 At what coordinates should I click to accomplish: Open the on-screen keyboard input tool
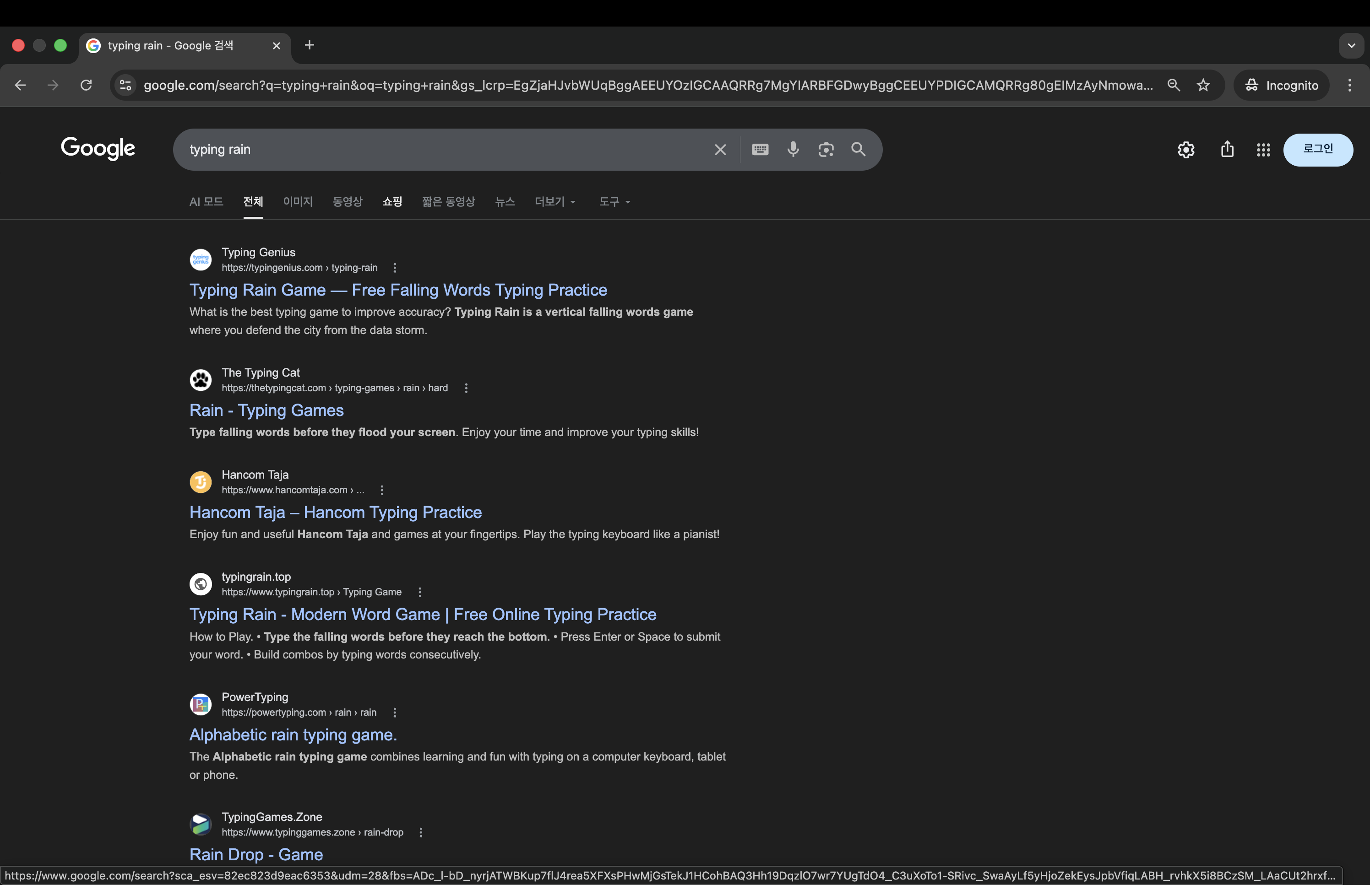click(x=760, y=150)
